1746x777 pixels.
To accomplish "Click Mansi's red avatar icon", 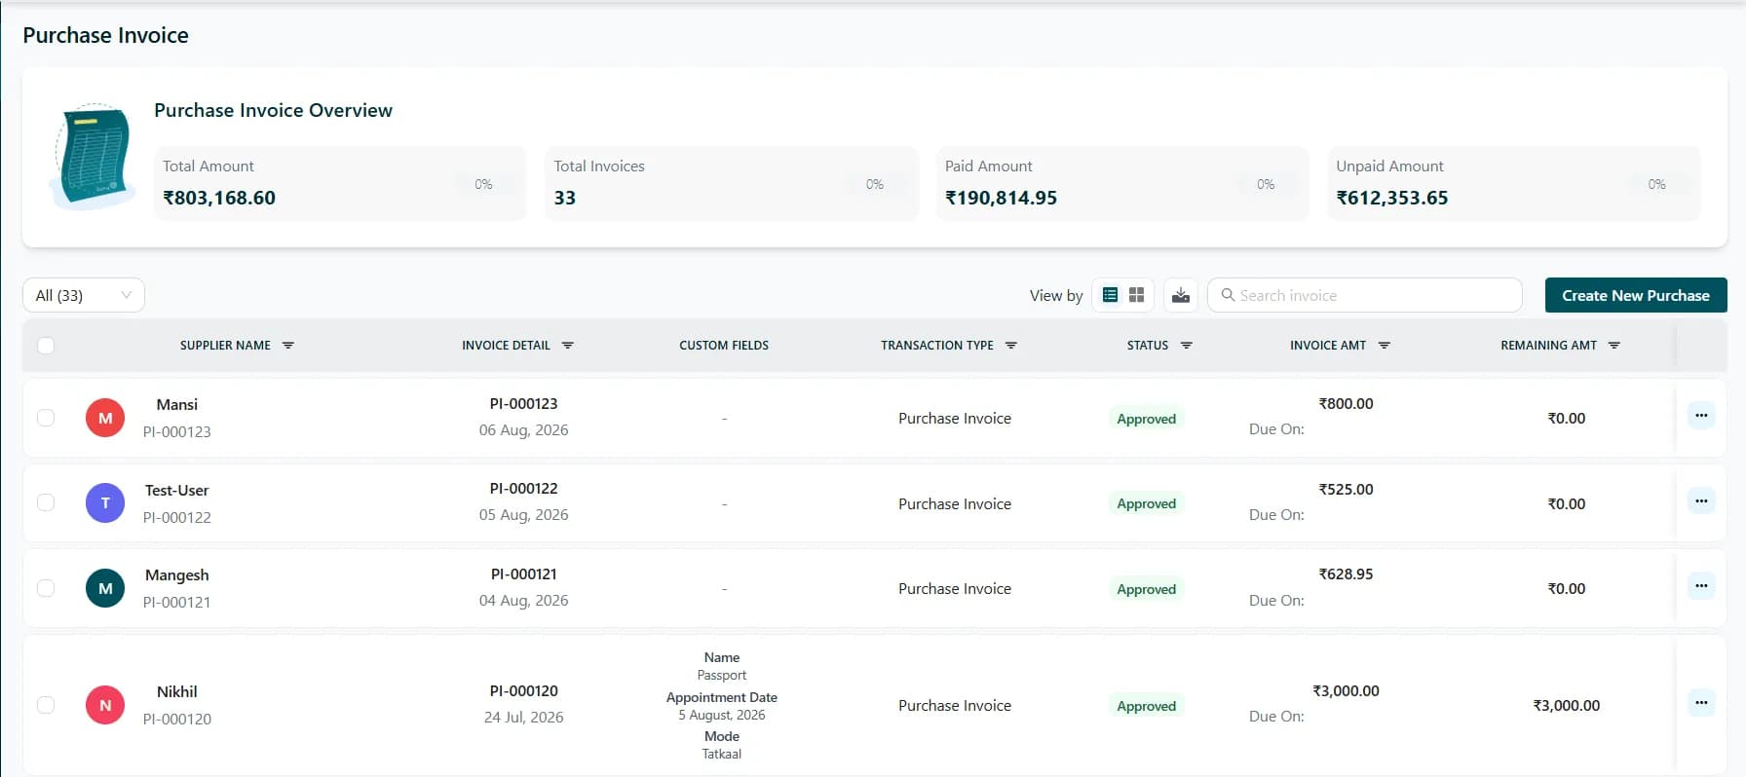I will (x=105, y=418).
